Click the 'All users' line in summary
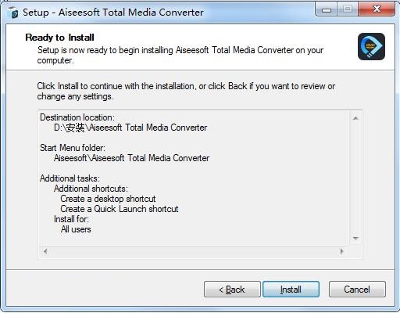 click(x=76, y=229)
